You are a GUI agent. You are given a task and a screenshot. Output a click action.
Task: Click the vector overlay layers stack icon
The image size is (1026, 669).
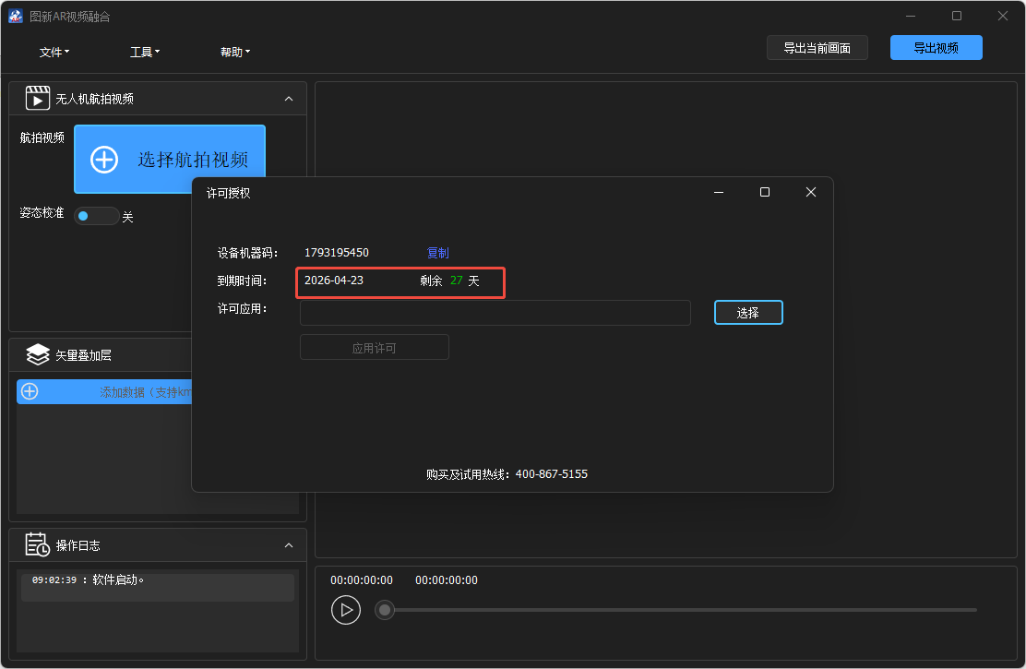click(38, 355)
